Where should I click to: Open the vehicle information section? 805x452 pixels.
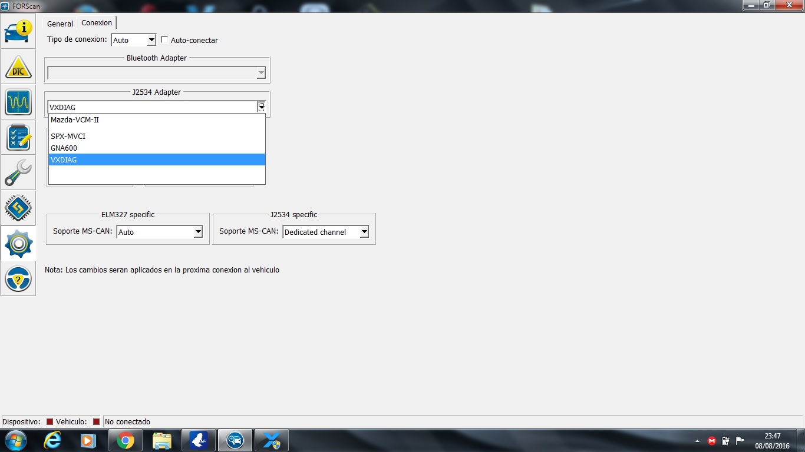coord(18,32)
